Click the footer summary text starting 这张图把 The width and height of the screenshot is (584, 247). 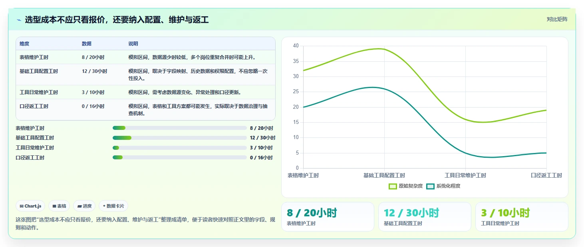(145, 224)
